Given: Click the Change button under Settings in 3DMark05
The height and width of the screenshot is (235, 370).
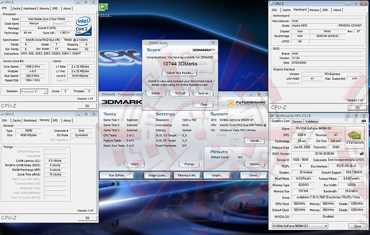Looking at the screenshot, I should coord(190,164).
